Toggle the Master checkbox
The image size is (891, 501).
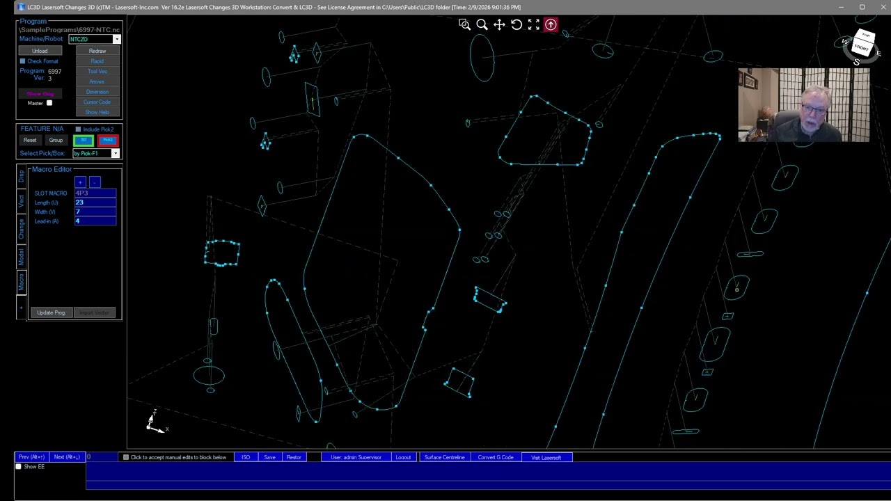coord(49,103)
